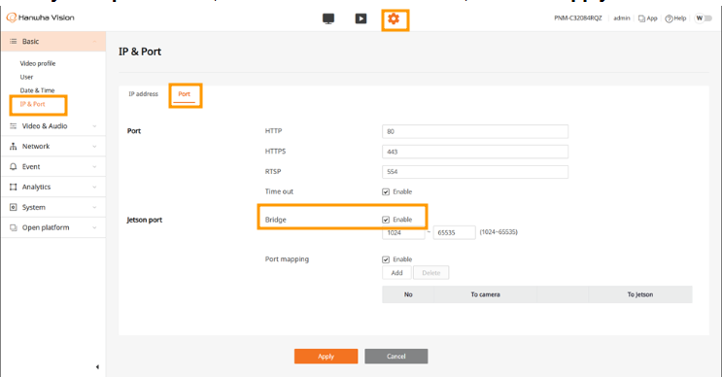Click the HTTPS port field

[475, 152]
